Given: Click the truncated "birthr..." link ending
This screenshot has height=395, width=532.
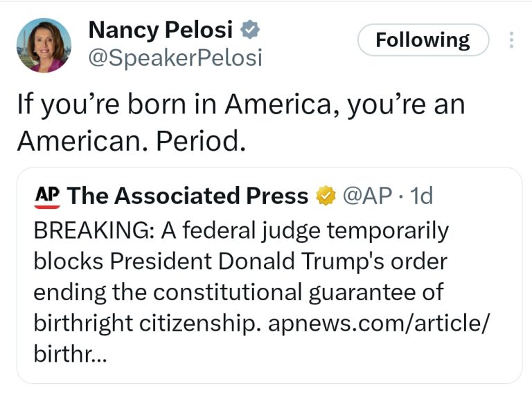Looking at the screenshot, I should click(69, 354).
